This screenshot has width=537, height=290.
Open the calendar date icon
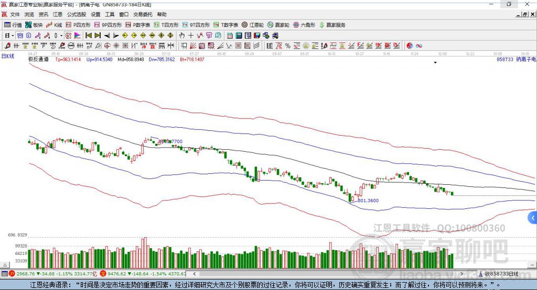(x=230, y=35)
